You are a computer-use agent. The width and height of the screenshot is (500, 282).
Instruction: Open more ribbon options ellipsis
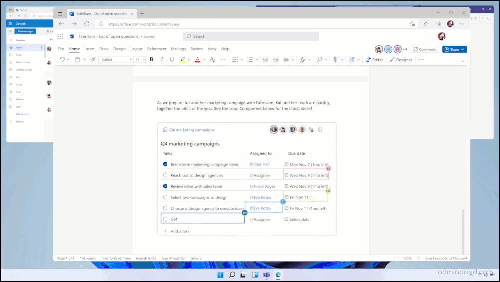pos(421,59)
